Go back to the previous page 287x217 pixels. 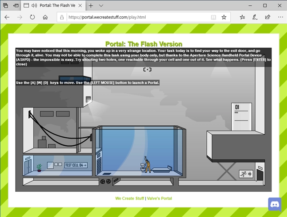tap(7, 17)
